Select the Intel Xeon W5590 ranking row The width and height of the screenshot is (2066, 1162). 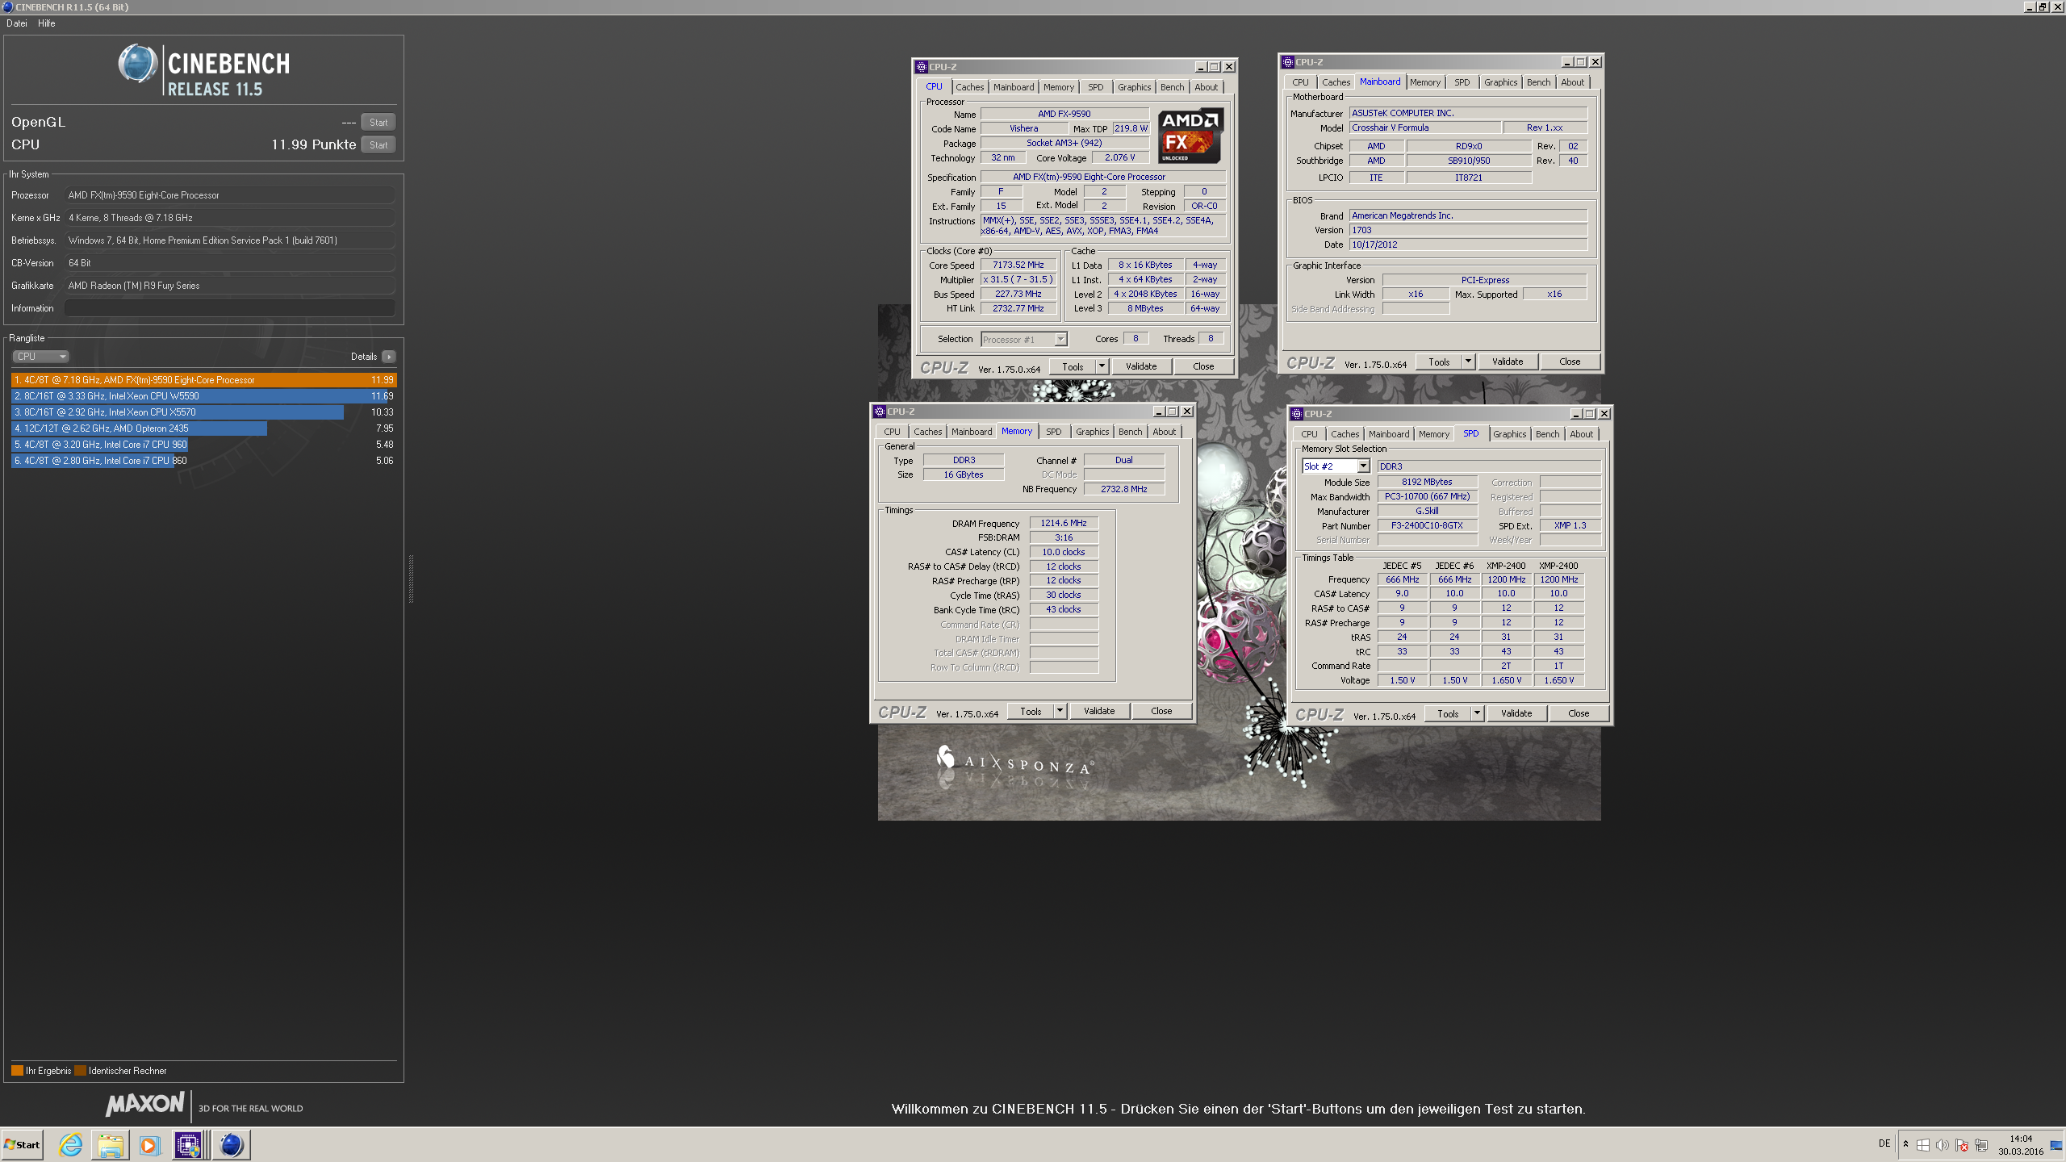point(204,396)
